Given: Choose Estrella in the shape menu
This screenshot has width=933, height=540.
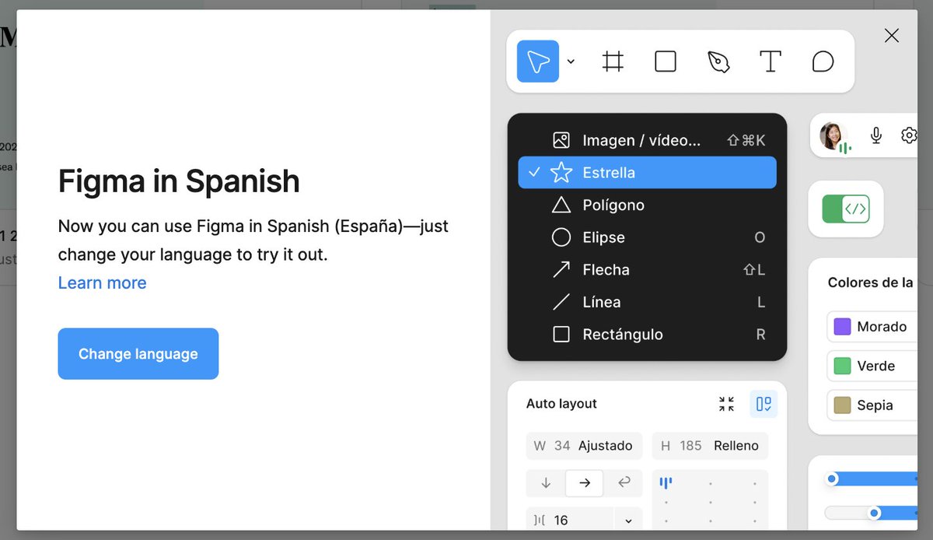Looking at the screenshot, I should click(x=648, y=173).
